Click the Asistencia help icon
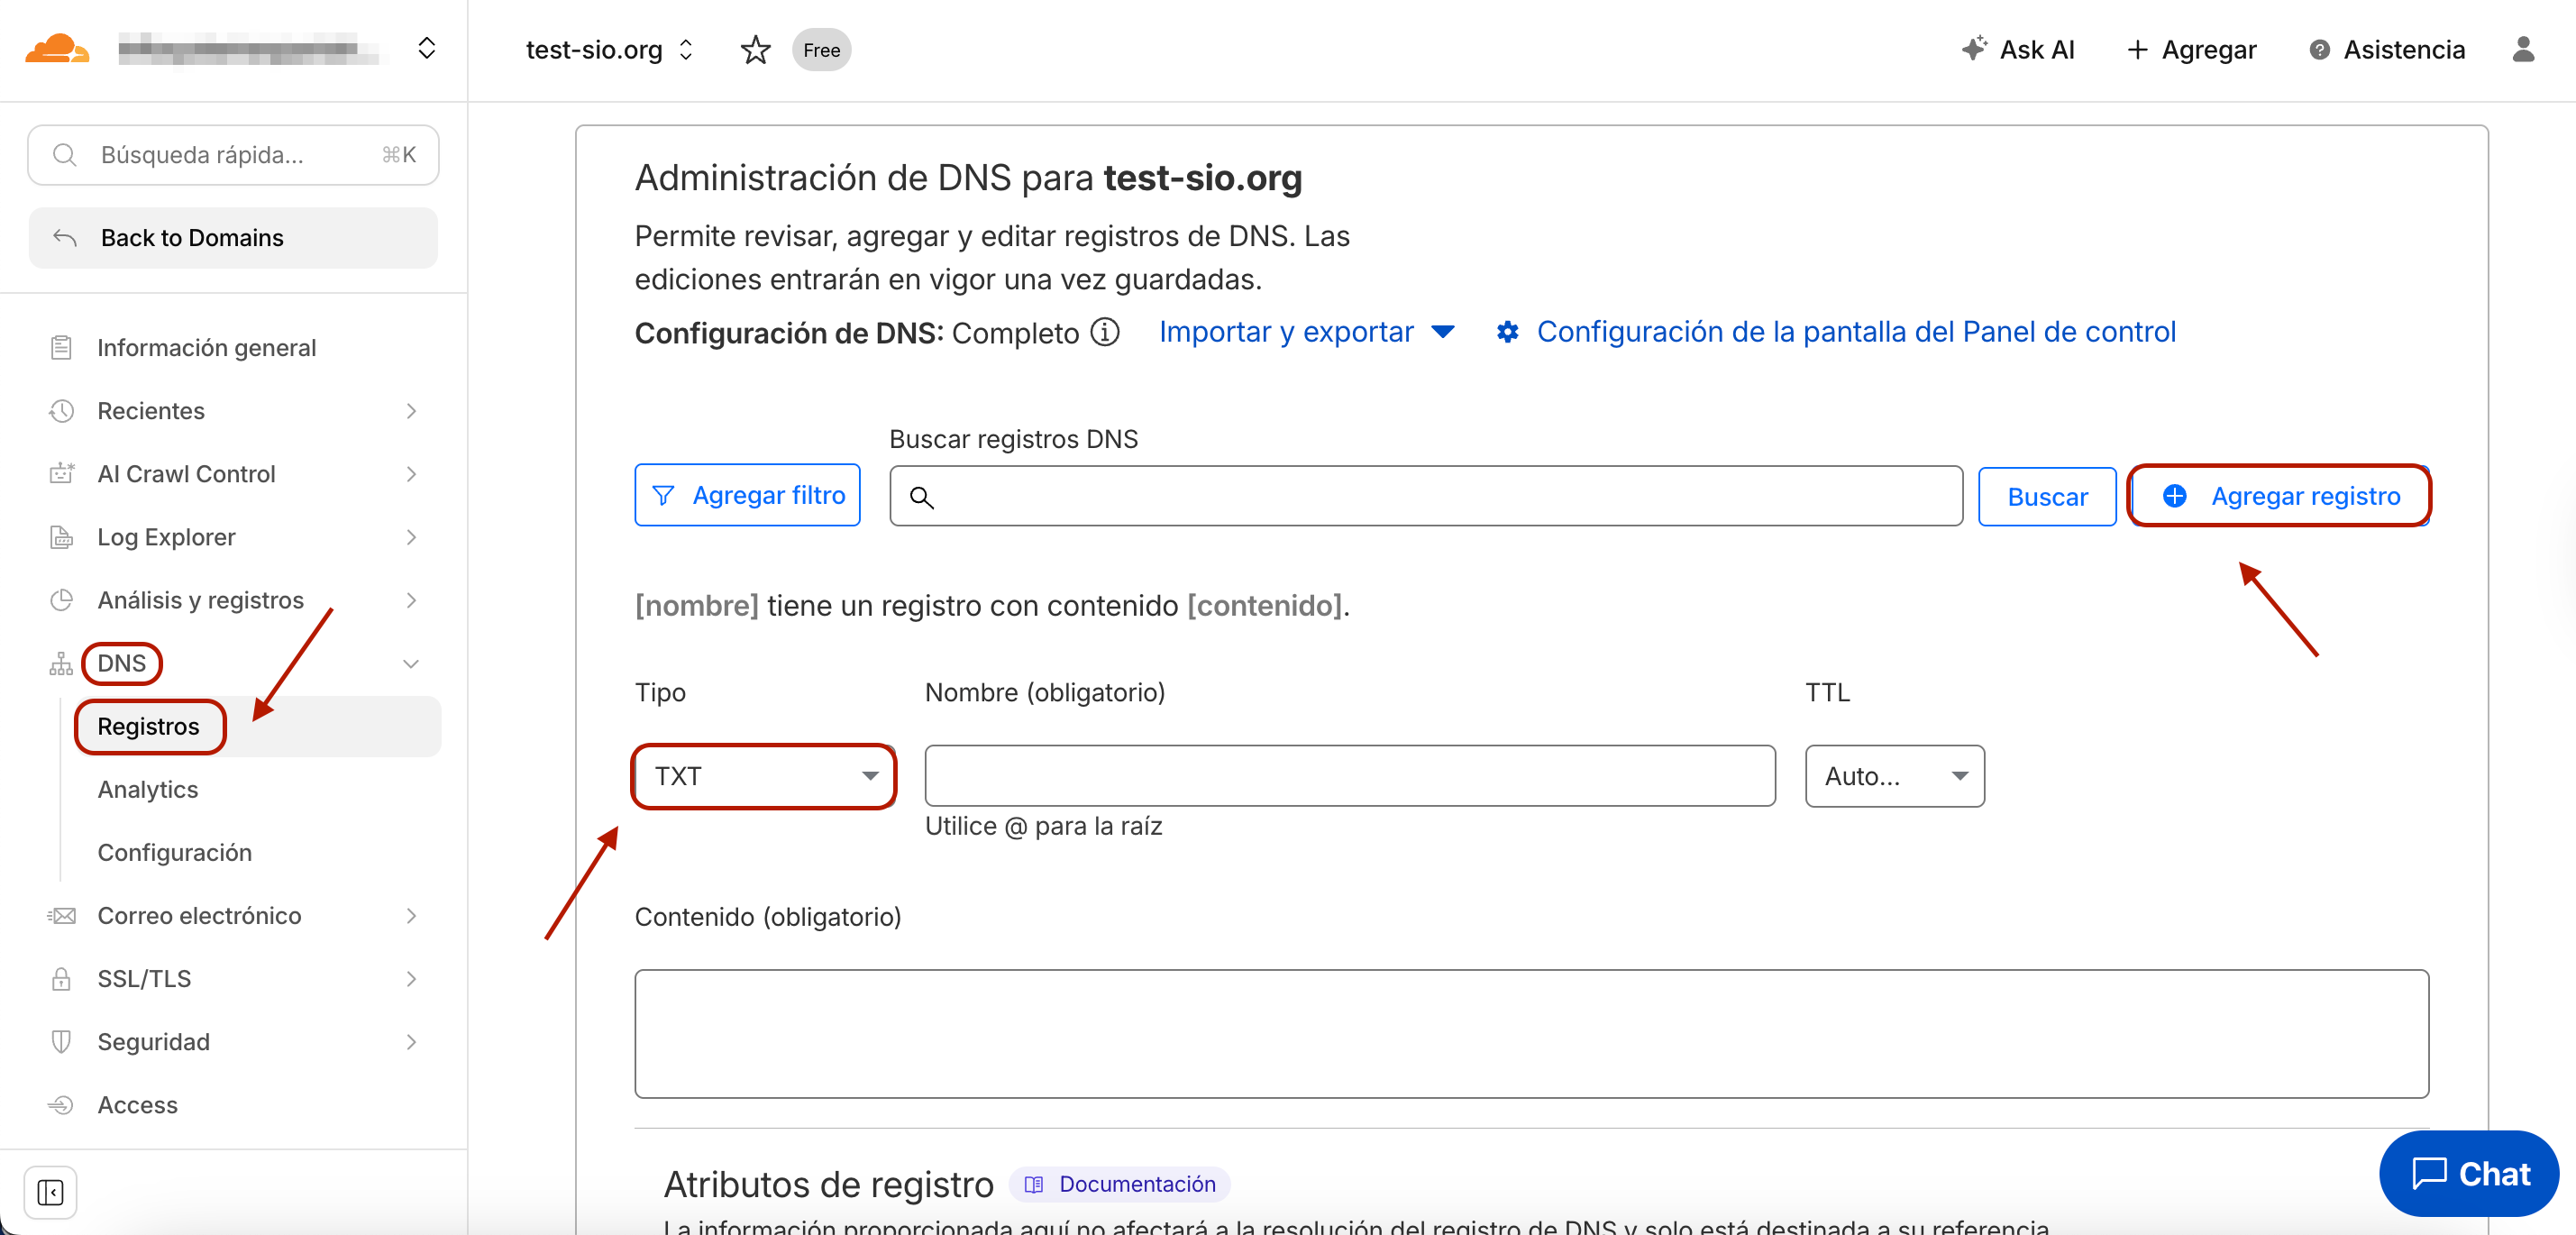The width and height of the screenshot is (2576, 1235). [2319, 50]
